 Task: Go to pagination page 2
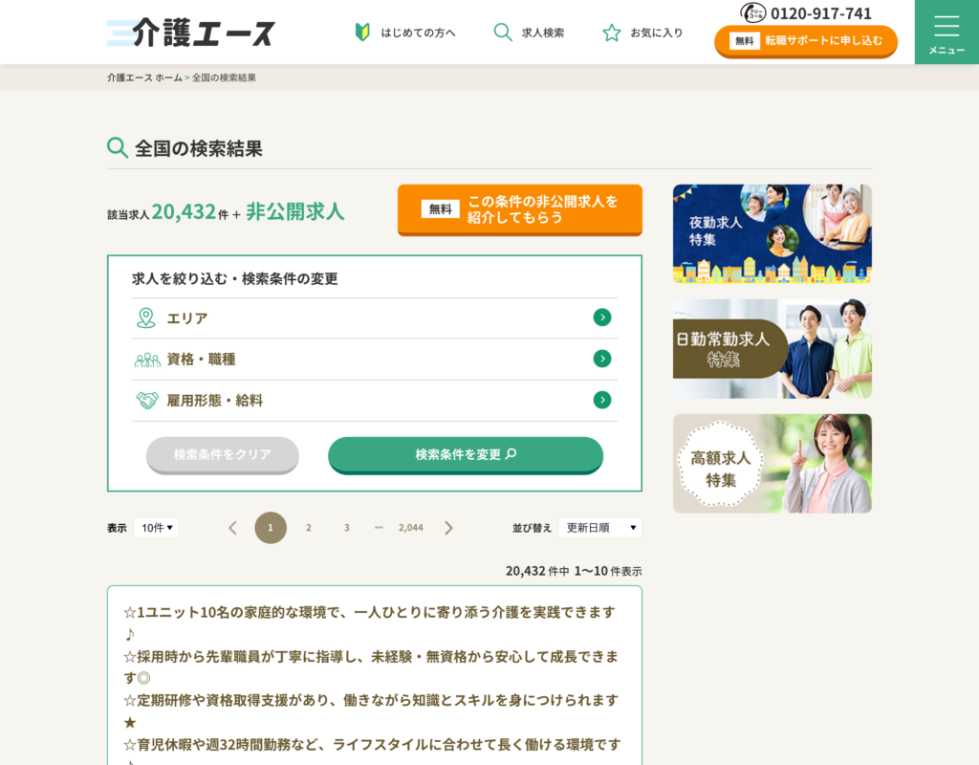point(309,528)
